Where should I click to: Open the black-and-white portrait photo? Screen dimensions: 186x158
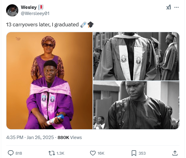(x=136, y=105)
